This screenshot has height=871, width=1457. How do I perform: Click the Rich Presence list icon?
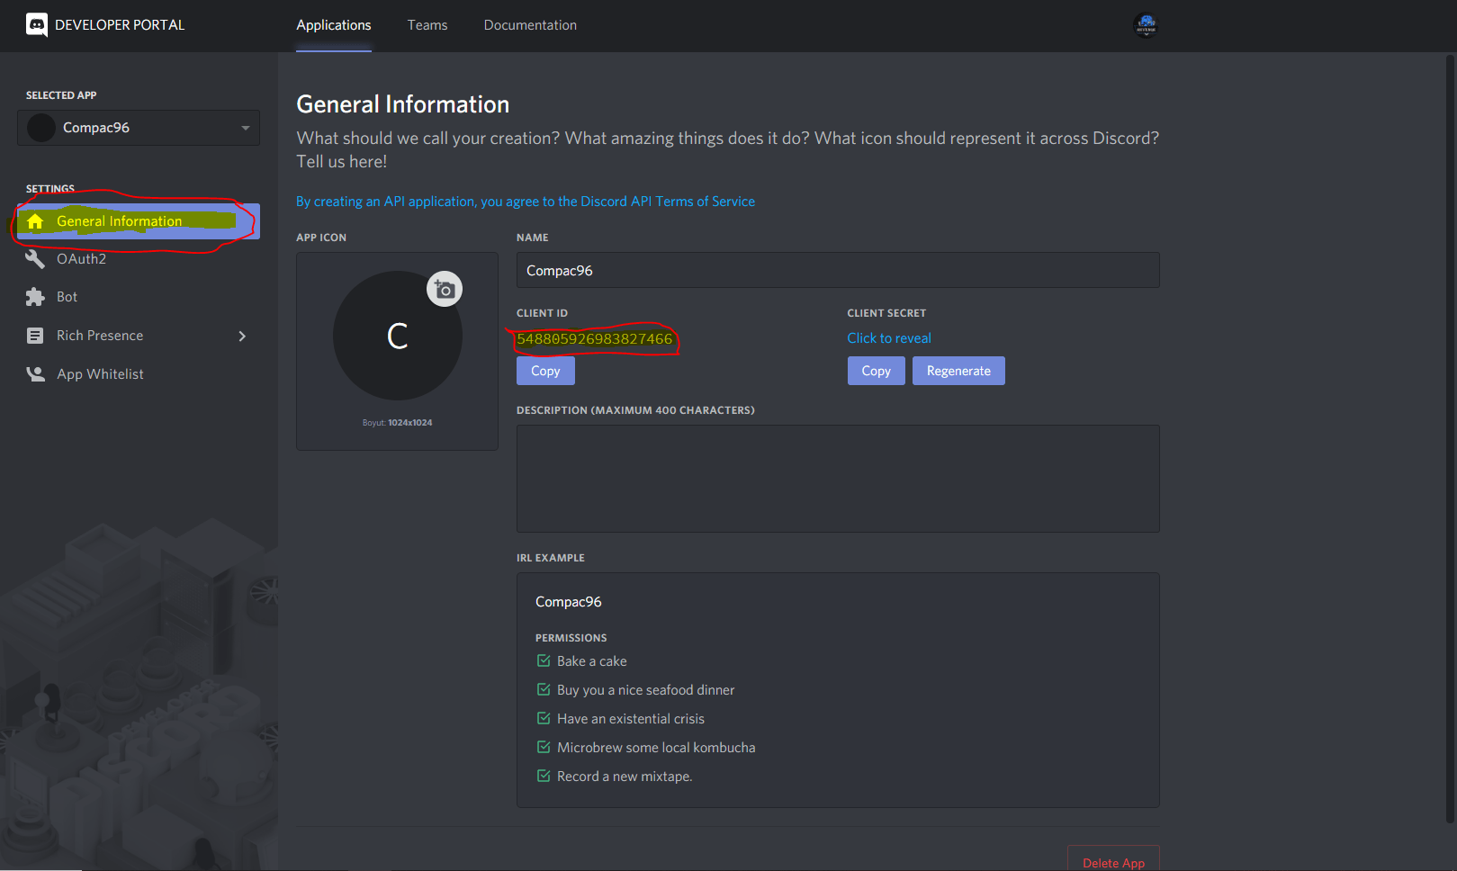click(x=35, y=336)
